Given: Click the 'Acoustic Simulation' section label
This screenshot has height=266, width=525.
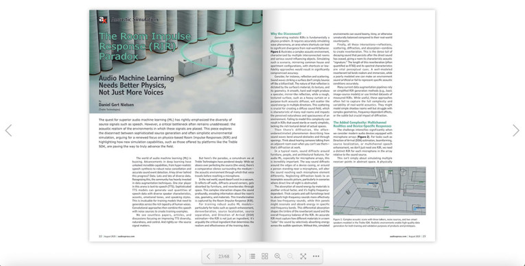Looking at the screenshot, I should click(x=135, y=19).
